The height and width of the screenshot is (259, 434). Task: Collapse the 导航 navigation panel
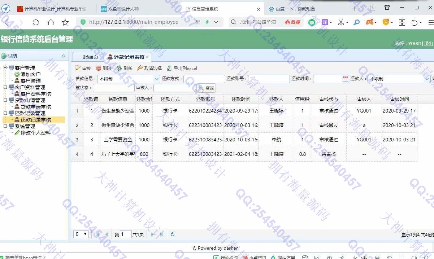(64, 56)
